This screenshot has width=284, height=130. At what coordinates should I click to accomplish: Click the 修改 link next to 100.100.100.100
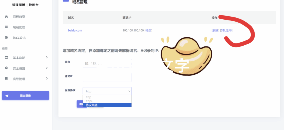coord(148,30)
